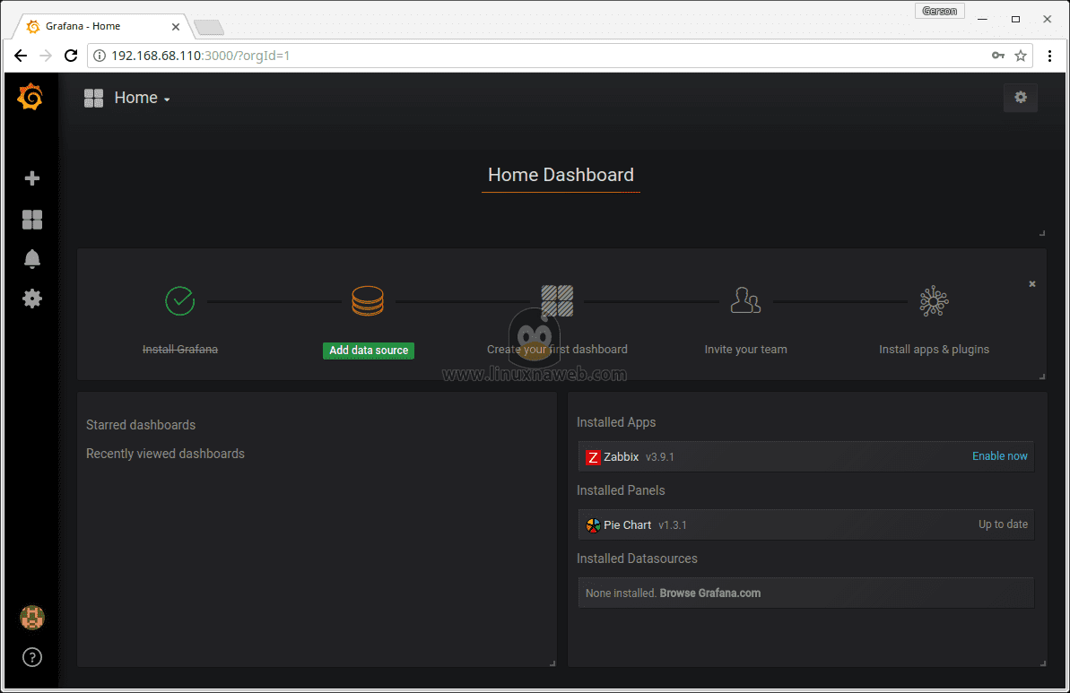Click Invite your team link
1070x693 pixels.
[x=745, y=350]
